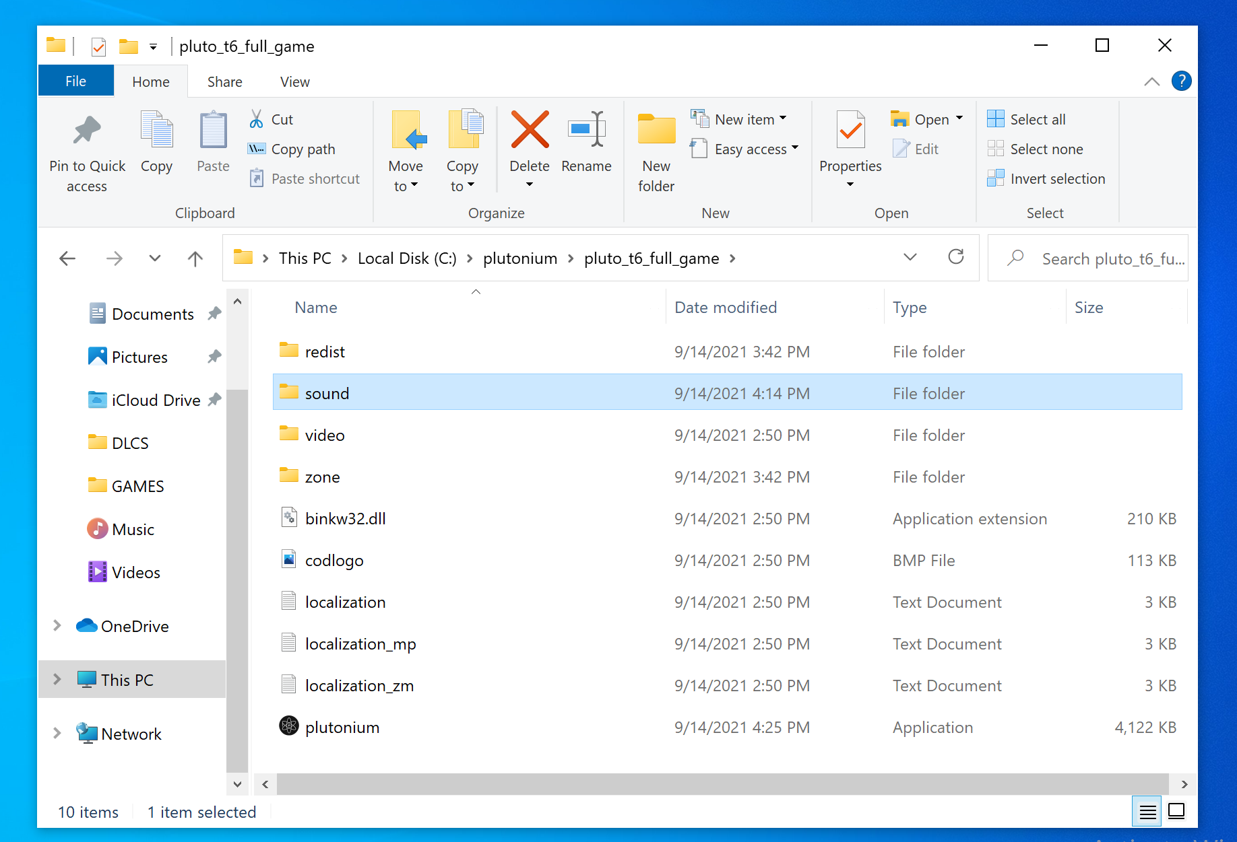Screen dimensions: 1237x842
Task: Open Documents in Quick access pane
Action: point(152,314)
